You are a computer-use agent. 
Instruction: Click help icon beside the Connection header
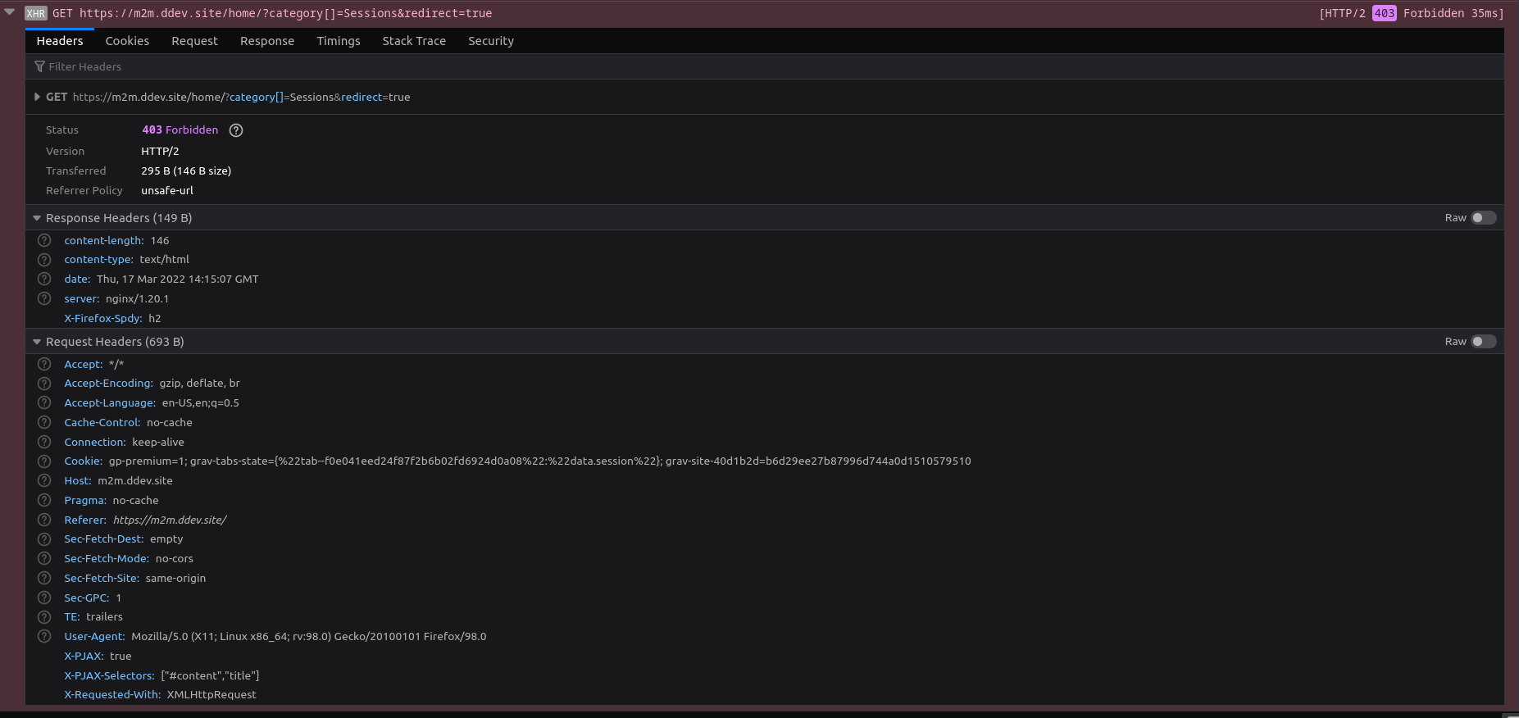coord(44,442)
